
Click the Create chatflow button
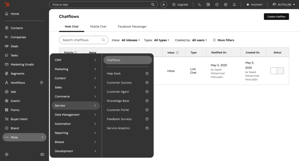[x=276, y=17]
